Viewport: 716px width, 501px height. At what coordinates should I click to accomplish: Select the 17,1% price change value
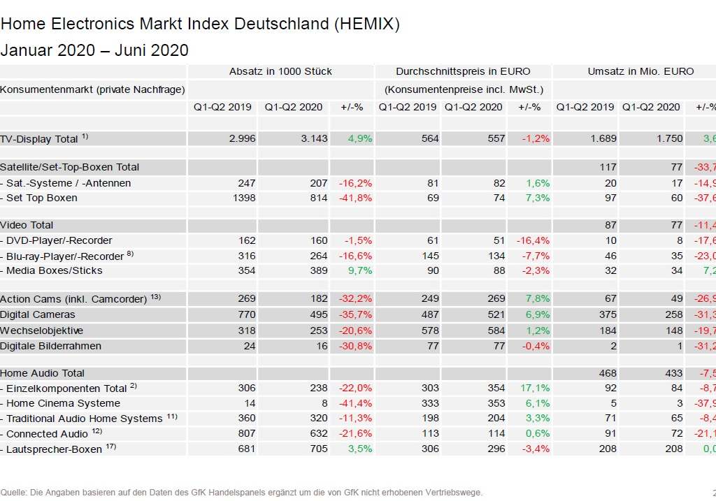pyautogui.click(x=535, y=388)
